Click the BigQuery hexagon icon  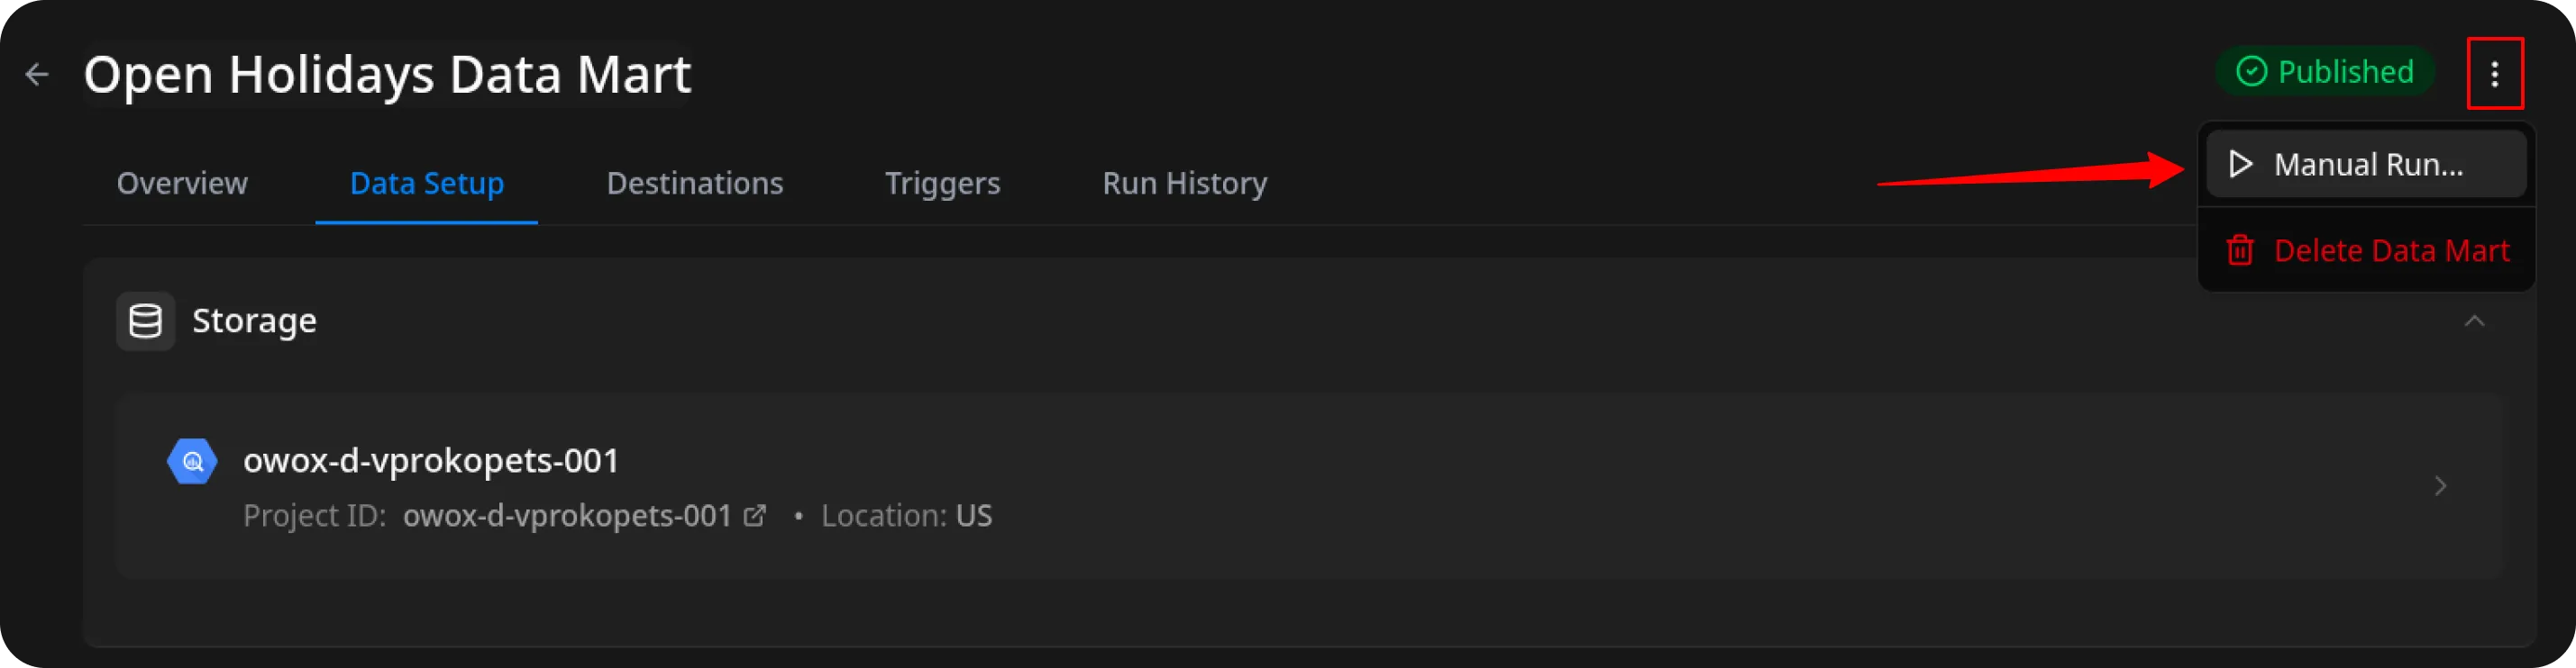[x=192, y=461]
